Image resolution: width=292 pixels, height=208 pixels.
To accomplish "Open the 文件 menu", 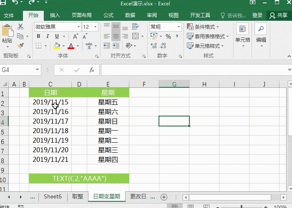I will point(9,15).
